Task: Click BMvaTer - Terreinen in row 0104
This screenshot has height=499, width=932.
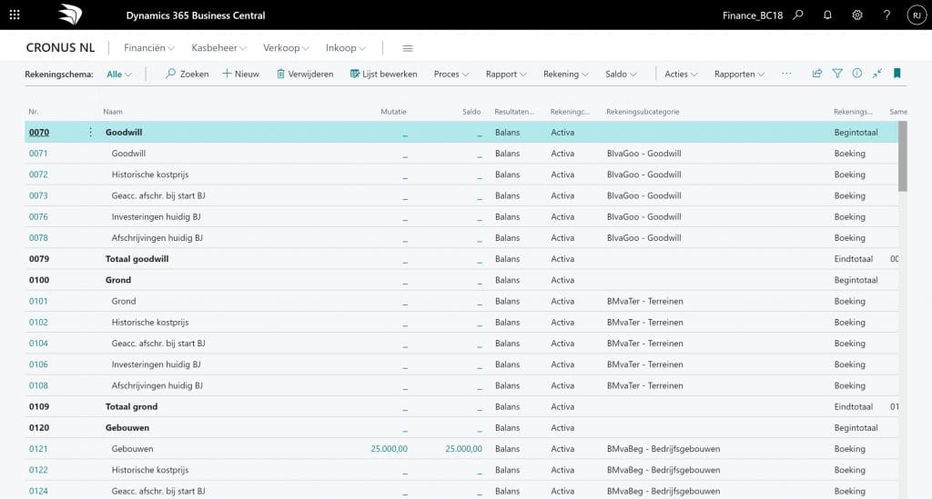Action: (x=645, y=343)
